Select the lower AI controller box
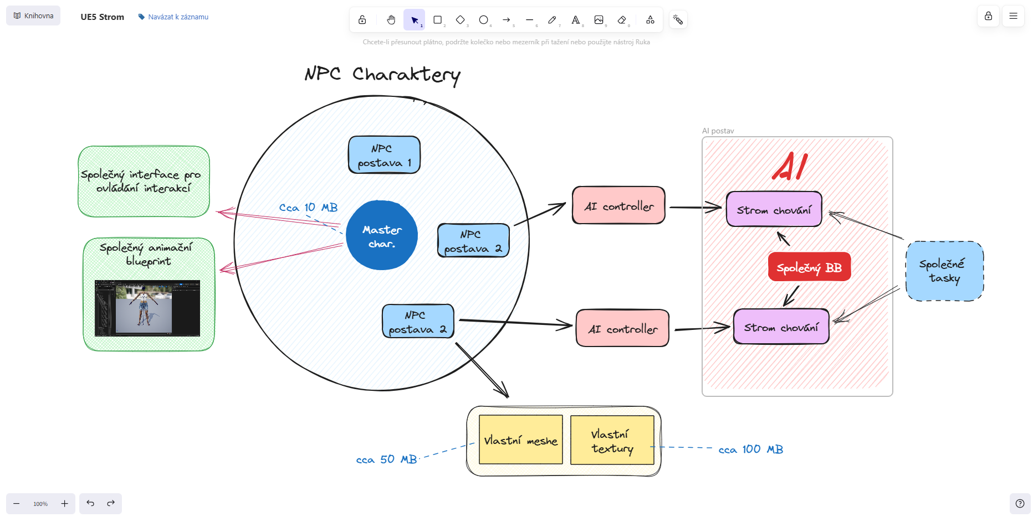Viewport: 1033px width, 517px height. [x=622, y=328]
